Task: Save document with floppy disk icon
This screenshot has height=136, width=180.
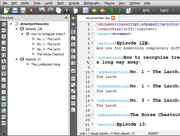Action: click(23, 10)
